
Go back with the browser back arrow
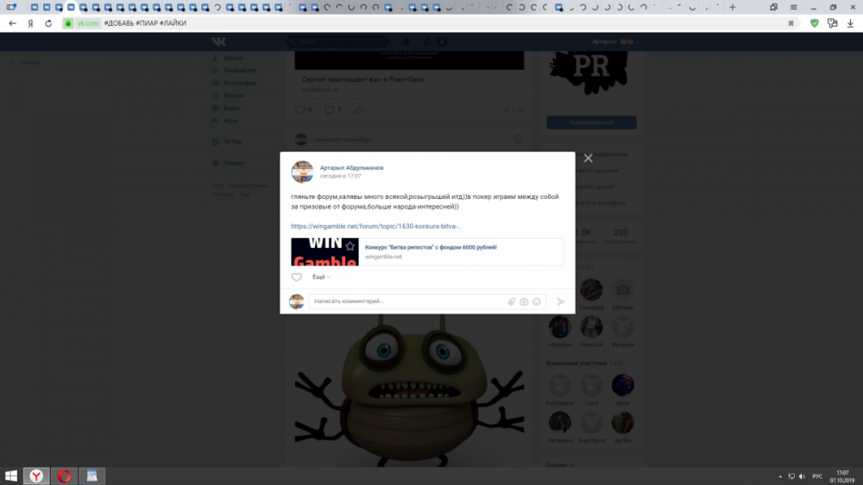pyautogui.click(x=12, y=23)
